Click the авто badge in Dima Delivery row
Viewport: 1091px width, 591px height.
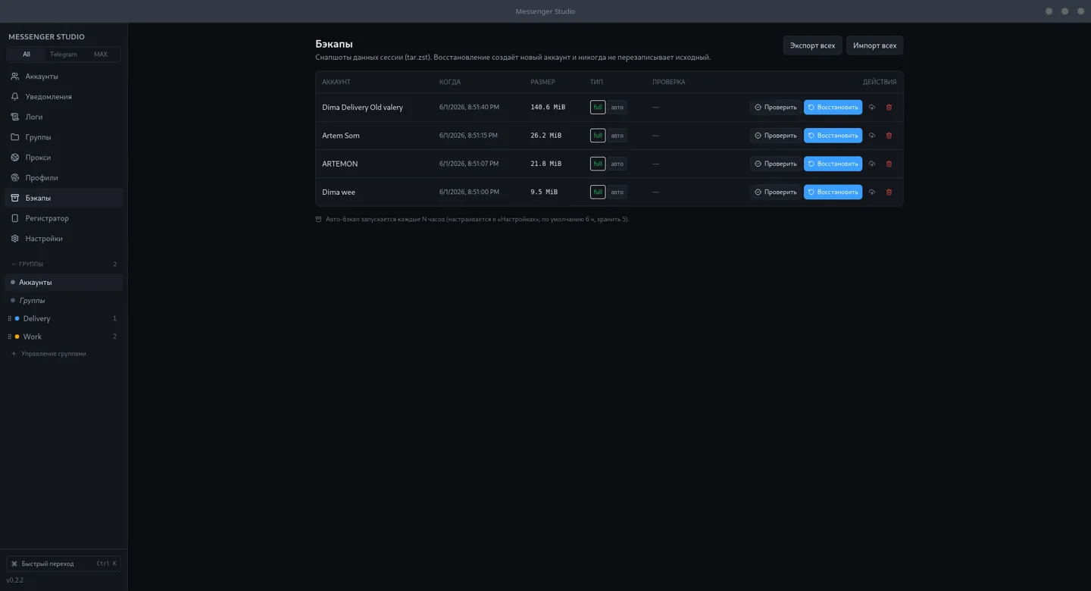617,108
